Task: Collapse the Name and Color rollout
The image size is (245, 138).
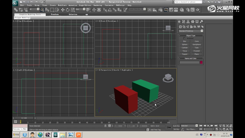Action: [191, 58]
